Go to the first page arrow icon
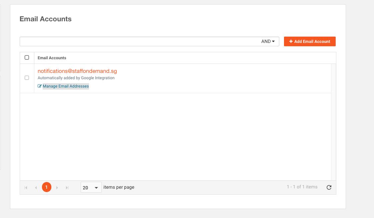The width and height of the screenshot is (374, 218). click(x=26, y=188)
